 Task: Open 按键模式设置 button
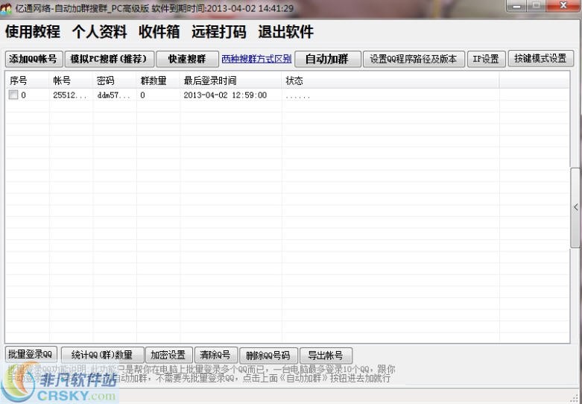(x=541, y=59)
